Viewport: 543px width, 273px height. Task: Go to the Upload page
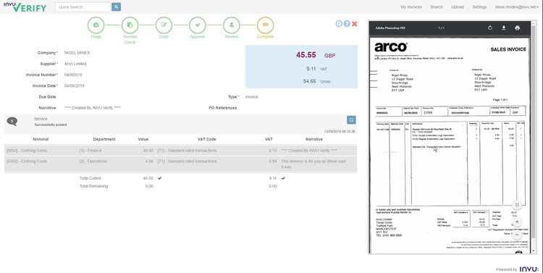click(458, 7)
